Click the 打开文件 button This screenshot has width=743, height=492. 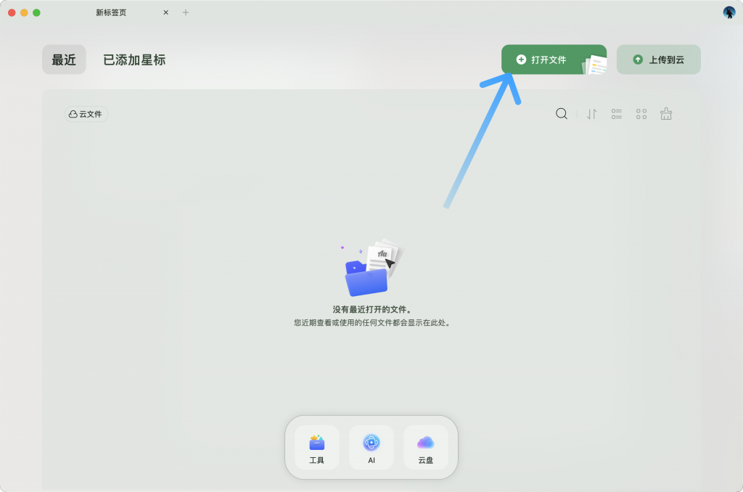(x=554, y=60)
